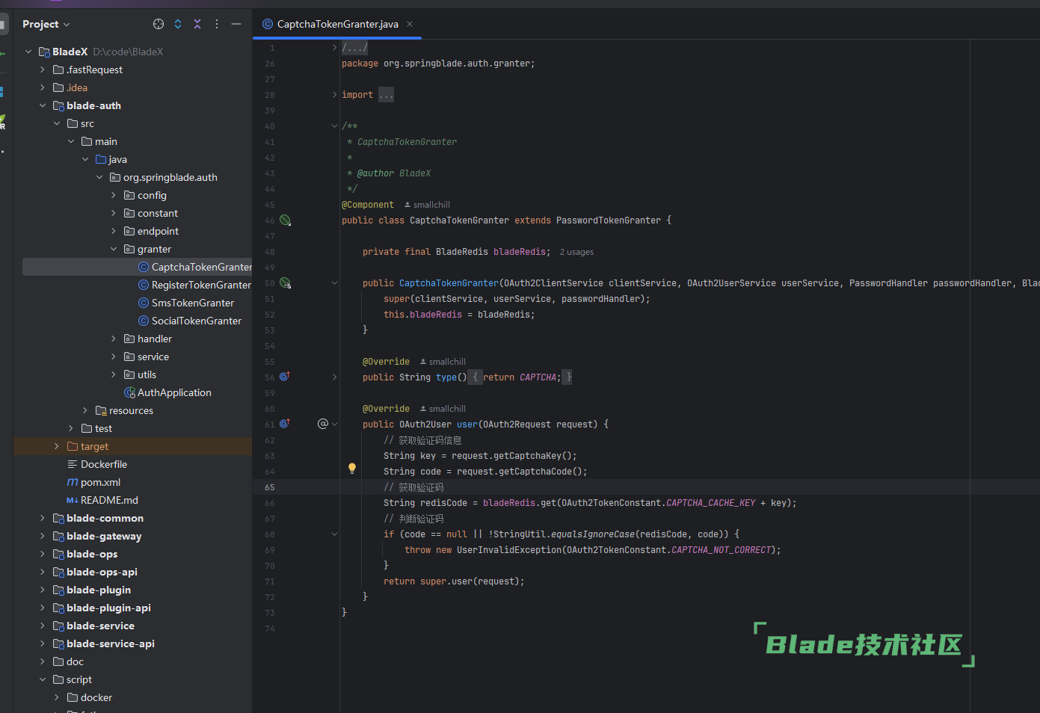Expand the utils package
Screen dimensions: 1040x713
[x=114, y=374]
